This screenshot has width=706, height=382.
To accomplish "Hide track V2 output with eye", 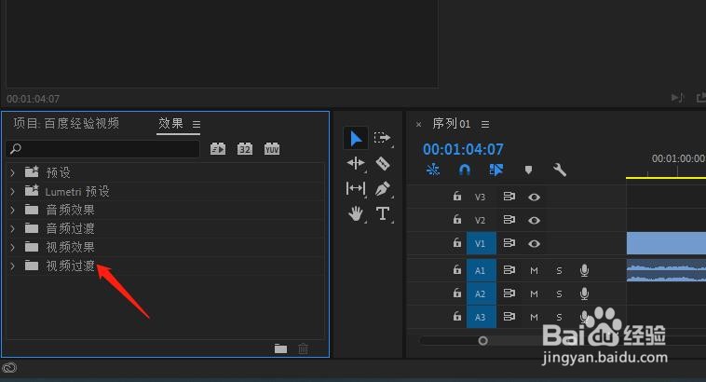I will (534, 220).
